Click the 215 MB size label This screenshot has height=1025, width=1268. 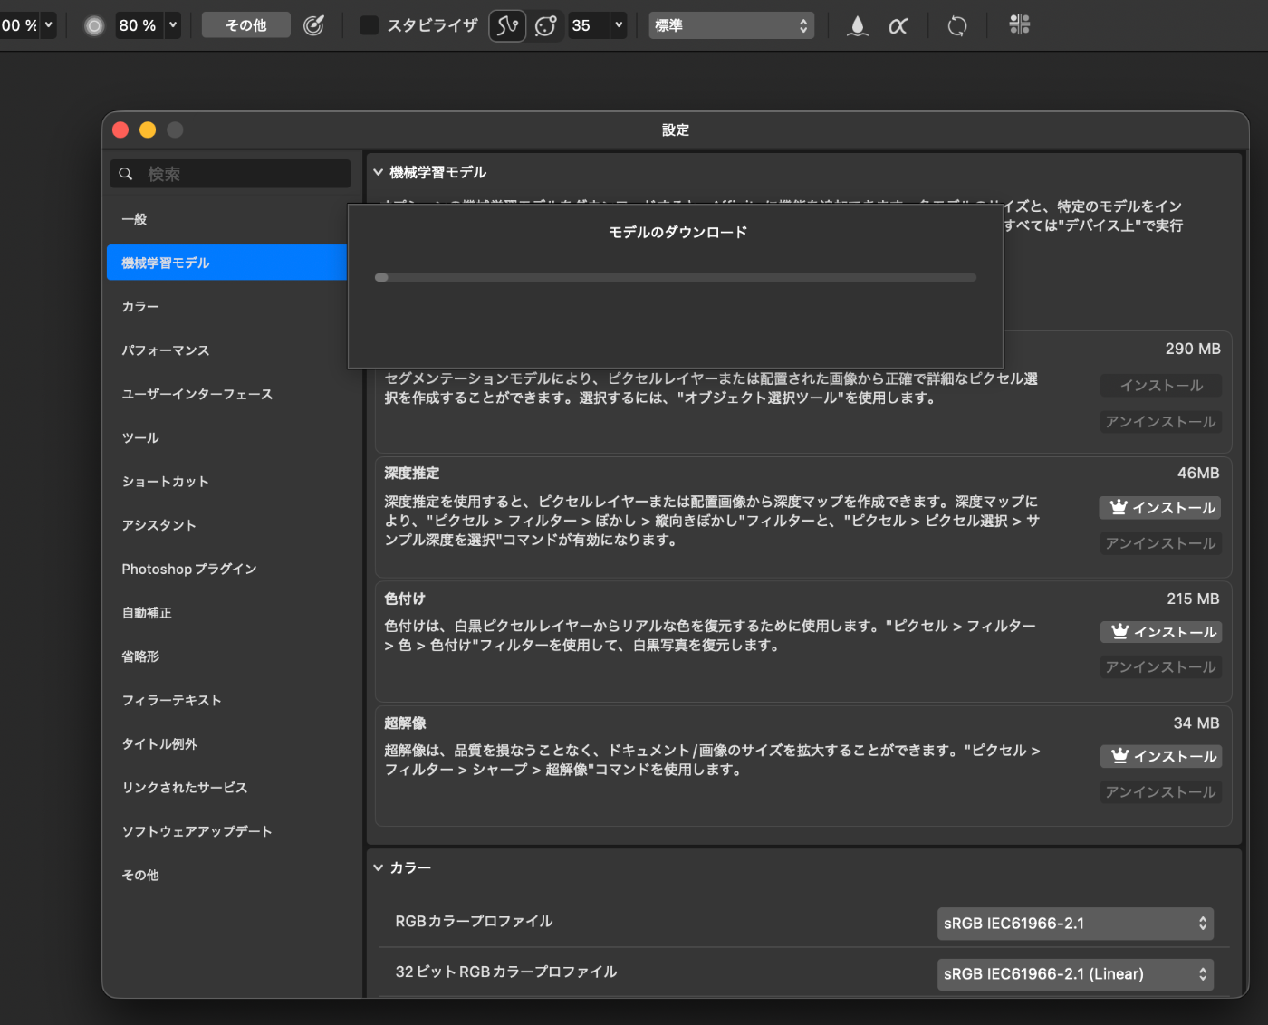(1193, 599)
